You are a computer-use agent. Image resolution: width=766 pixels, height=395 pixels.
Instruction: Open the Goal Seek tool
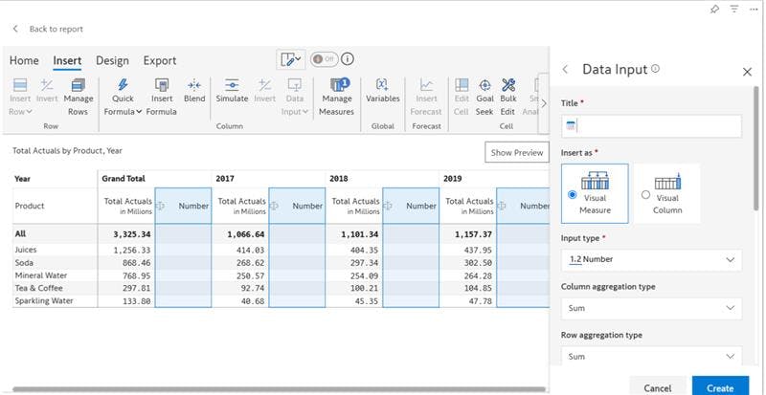pos(485,86)
